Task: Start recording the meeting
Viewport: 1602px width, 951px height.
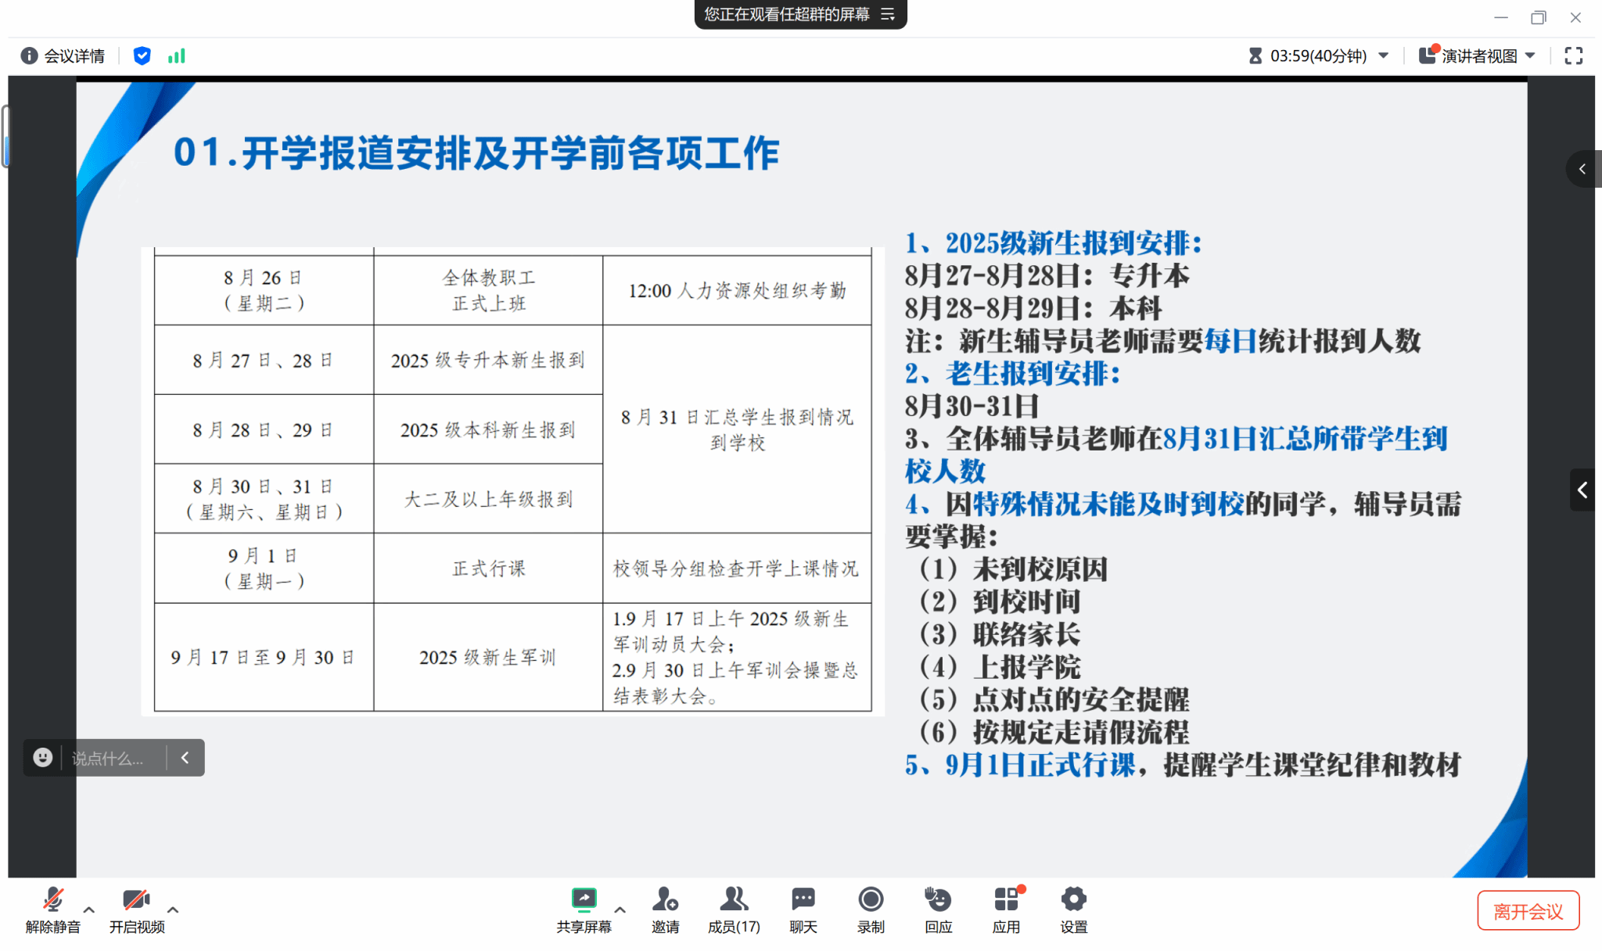Action: 870,900
